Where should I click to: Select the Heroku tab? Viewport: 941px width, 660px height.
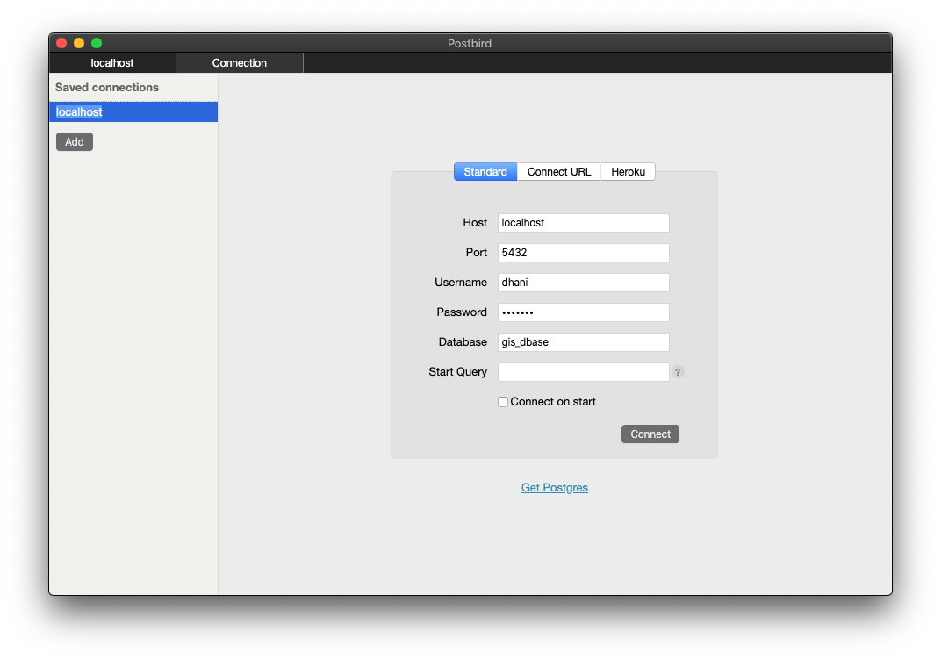pos(628,172)
